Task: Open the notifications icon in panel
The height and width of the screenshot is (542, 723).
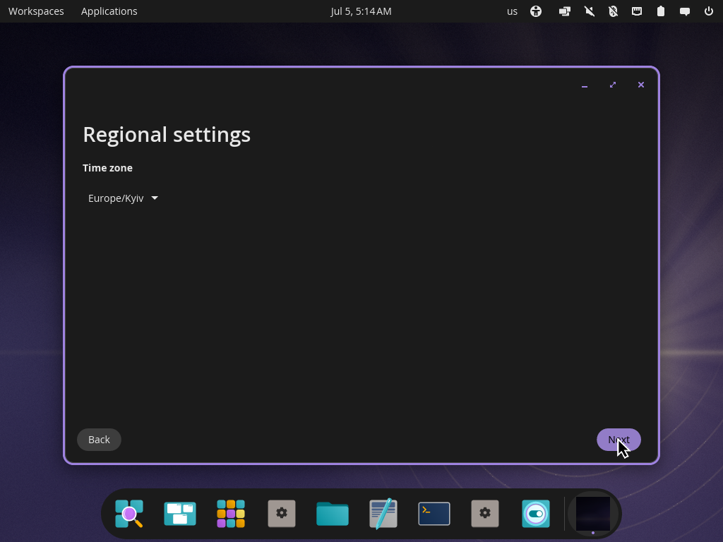Action: [x=685, y=11]
